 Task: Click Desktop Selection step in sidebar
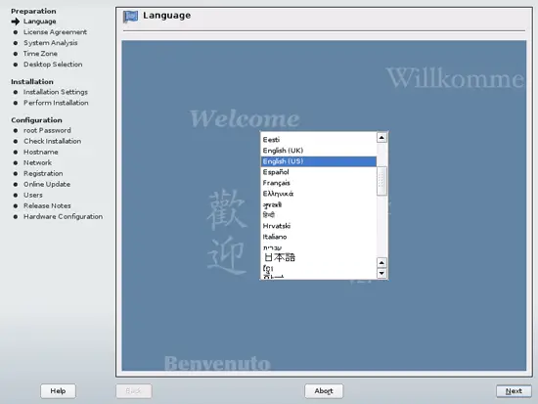53,65
